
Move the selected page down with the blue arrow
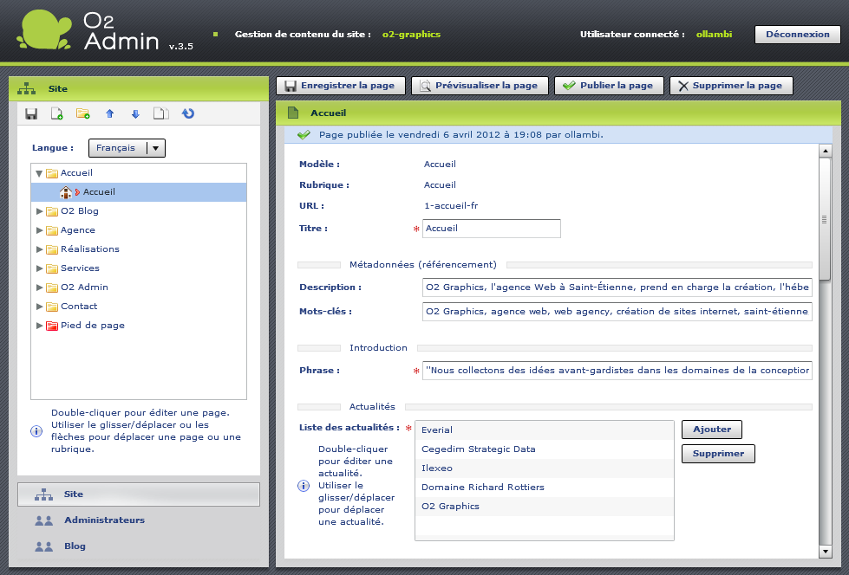tap(135, 113)
